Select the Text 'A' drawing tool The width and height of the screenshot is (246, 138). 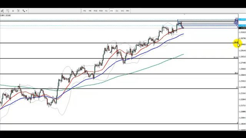(13, 11)
